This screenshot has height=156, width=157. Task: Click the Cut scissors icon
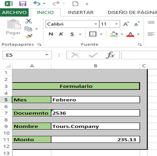pyautogui.click(x=29, y=21)
